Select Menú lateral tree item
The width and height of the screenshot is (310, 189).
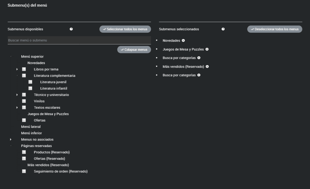click(31, 127)
